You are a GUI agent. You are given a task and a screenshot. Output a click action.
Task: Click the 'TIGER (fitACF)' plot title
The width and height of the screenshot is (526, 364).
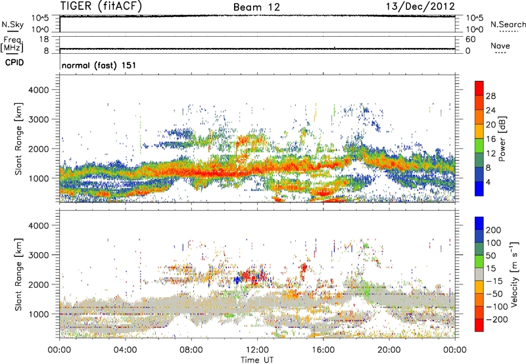101,6
